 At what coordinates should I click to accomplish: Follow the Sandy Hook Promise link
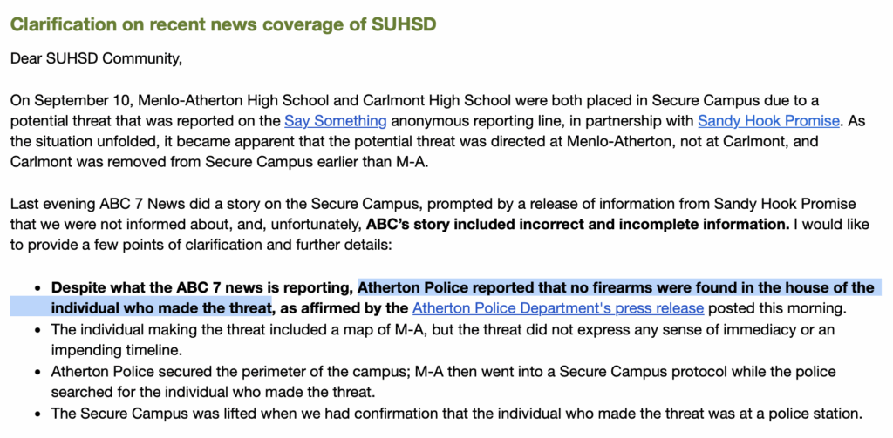point(768,122)
